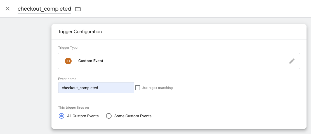The width and height of the screenshot is (311, 134).
Task: Click empty area of top header bar
Action: [x=194, y=9]
